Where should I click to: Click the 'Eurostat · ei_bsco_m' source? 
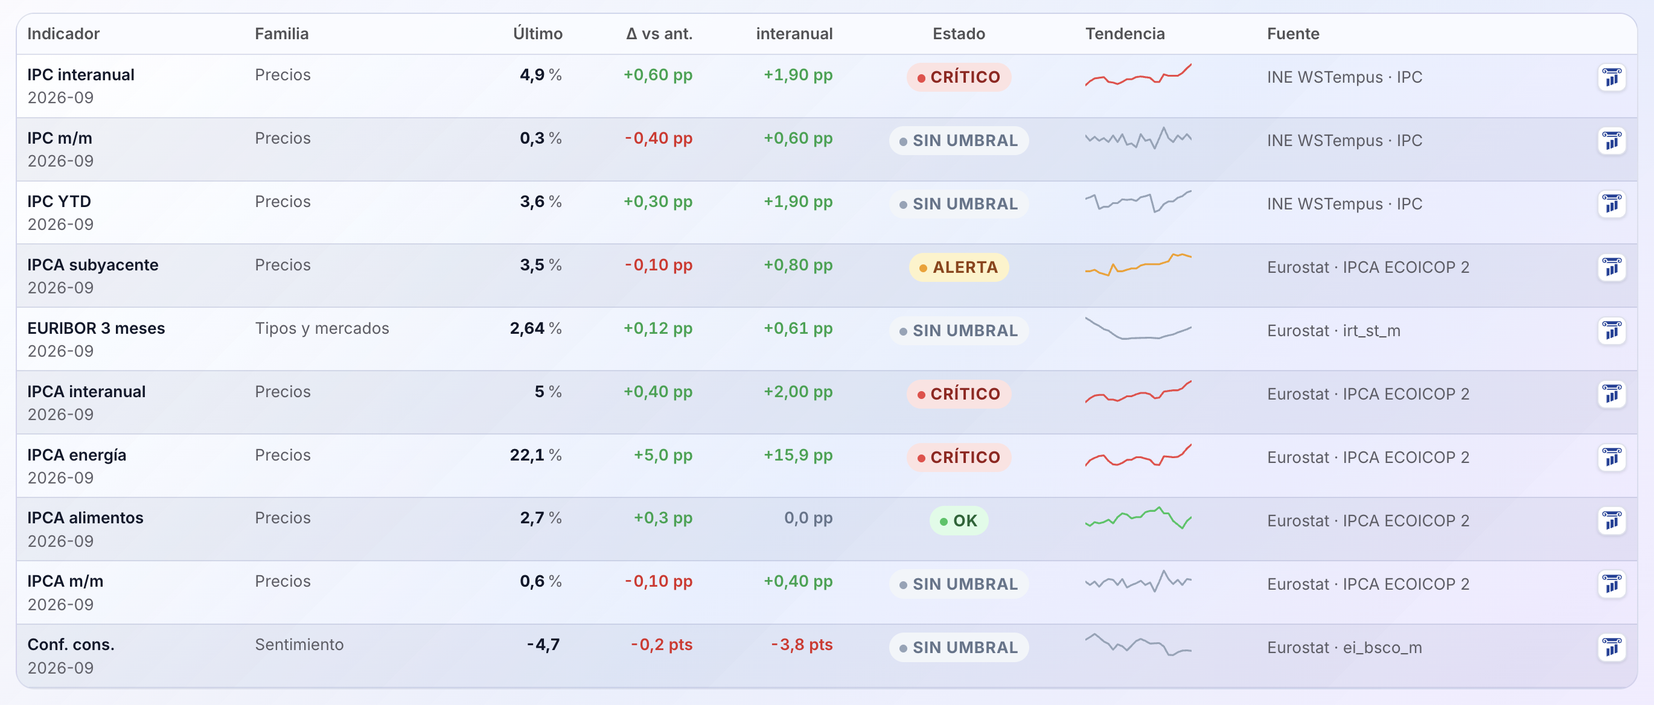[x=1344, y=648]
